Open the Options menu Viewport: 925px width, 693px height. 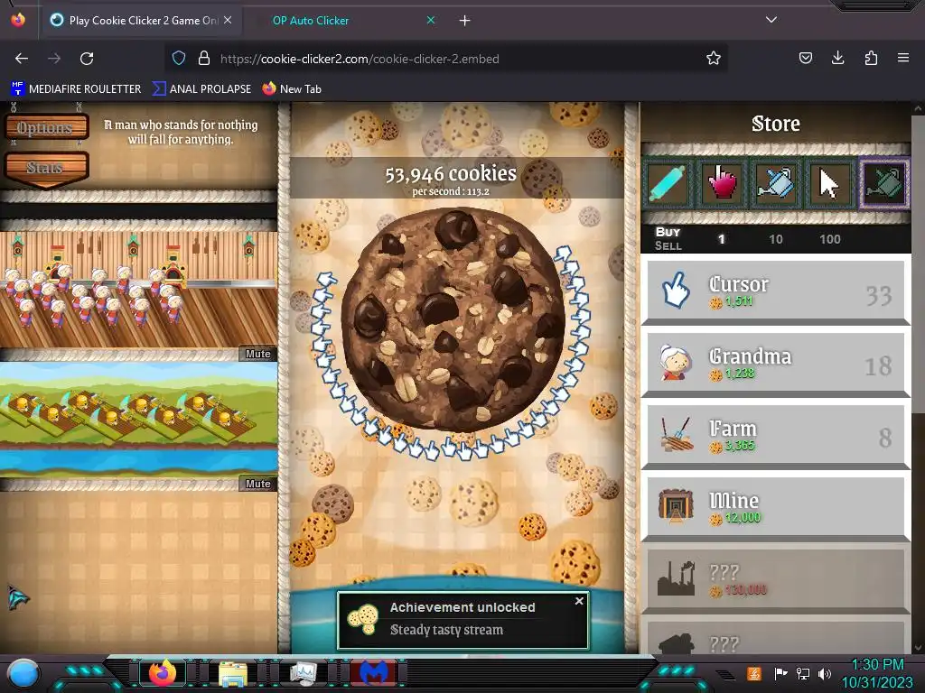46,127
